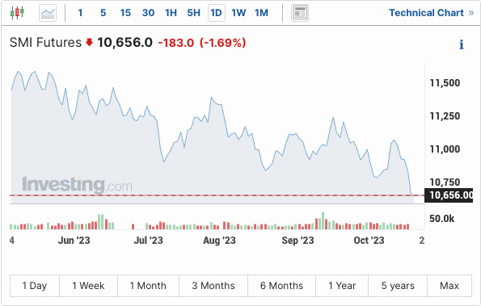Show the 1 Year range
This screenshot has height=306, width=481.
[342, 286]
